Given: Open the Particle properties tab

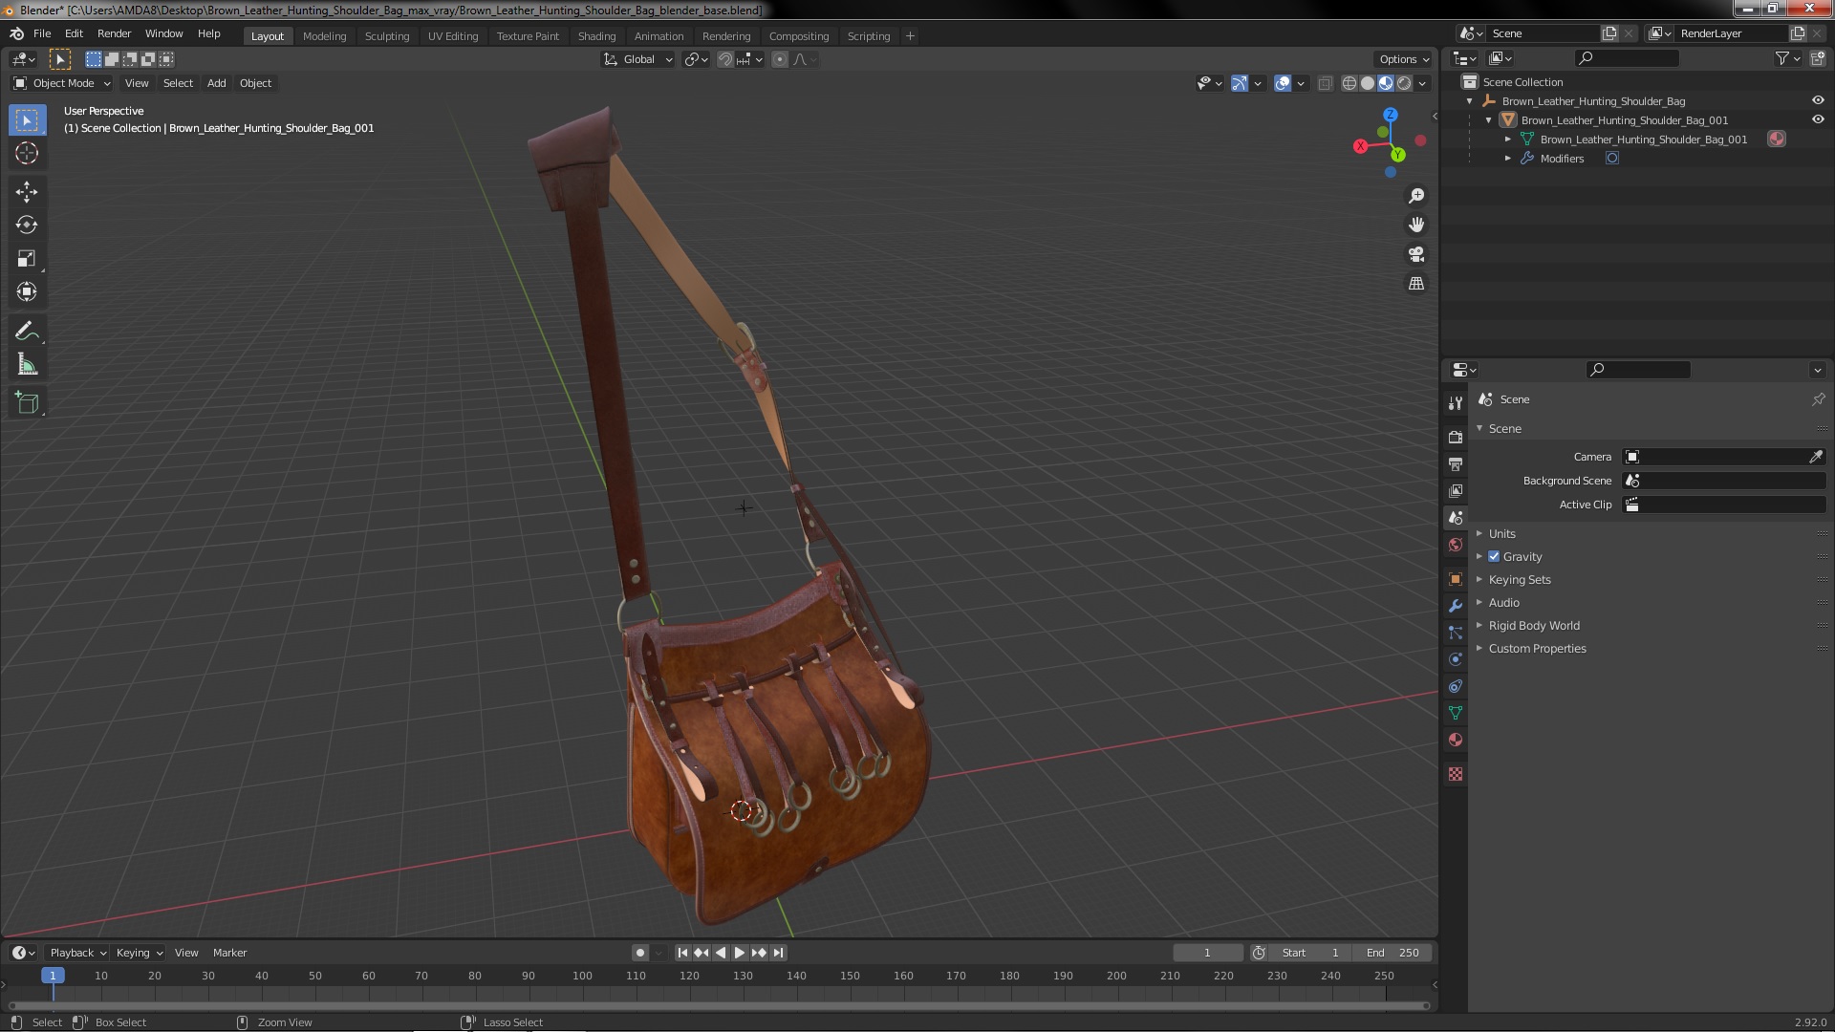Looking at the screenshot, I should (x=1456, y=633).
